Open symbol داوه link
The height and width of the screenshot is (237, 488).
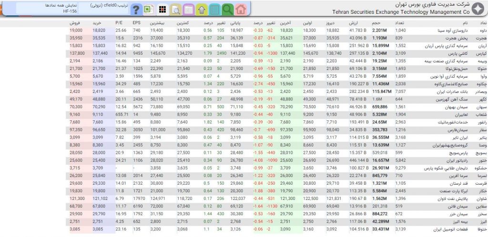pos(482,30)
